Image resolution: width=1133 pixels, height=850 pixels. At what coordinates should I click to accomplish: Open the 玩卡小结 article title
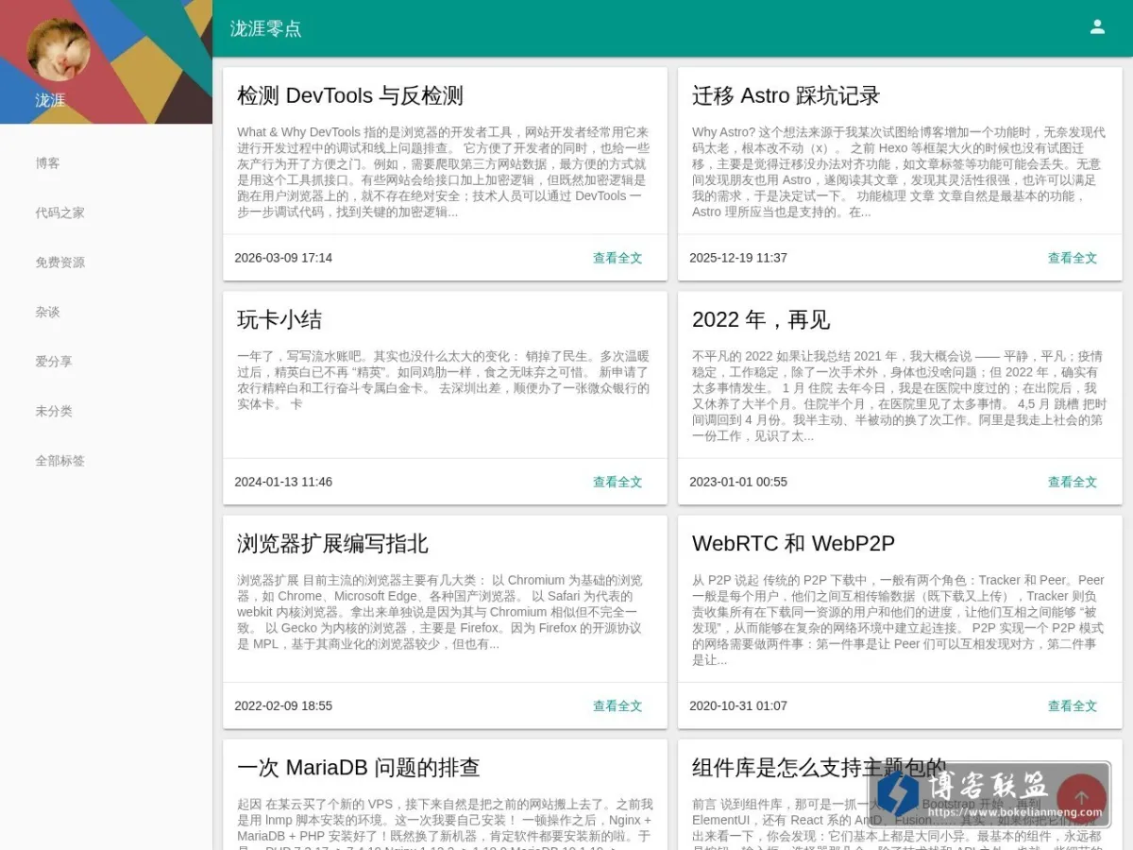pos(279,319)
